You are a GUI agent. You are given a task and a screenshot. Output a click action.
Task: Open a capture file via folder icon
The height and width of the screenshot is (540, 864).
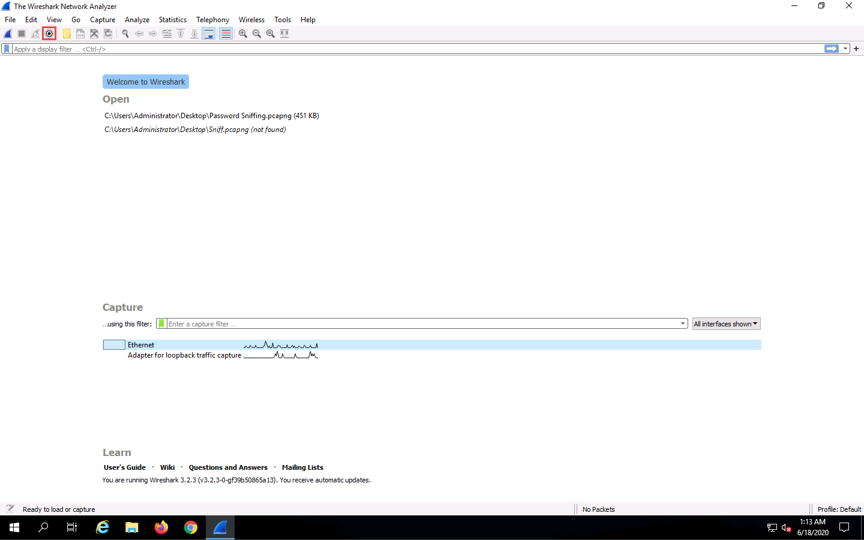coord(67,34)
